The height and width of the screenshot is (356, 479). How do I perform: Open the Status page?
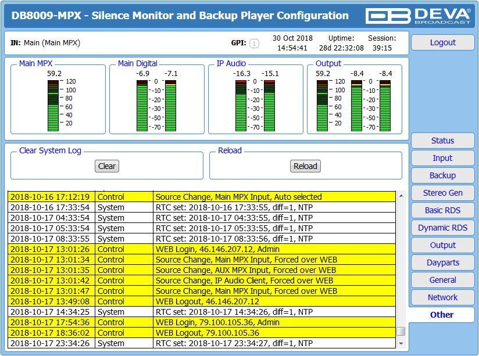point(442,141)
